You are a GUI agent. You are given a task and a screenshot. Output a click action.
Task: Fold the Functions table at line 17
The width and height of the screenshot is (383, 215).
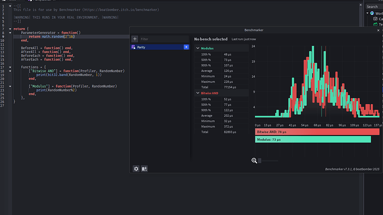(10, 67)
